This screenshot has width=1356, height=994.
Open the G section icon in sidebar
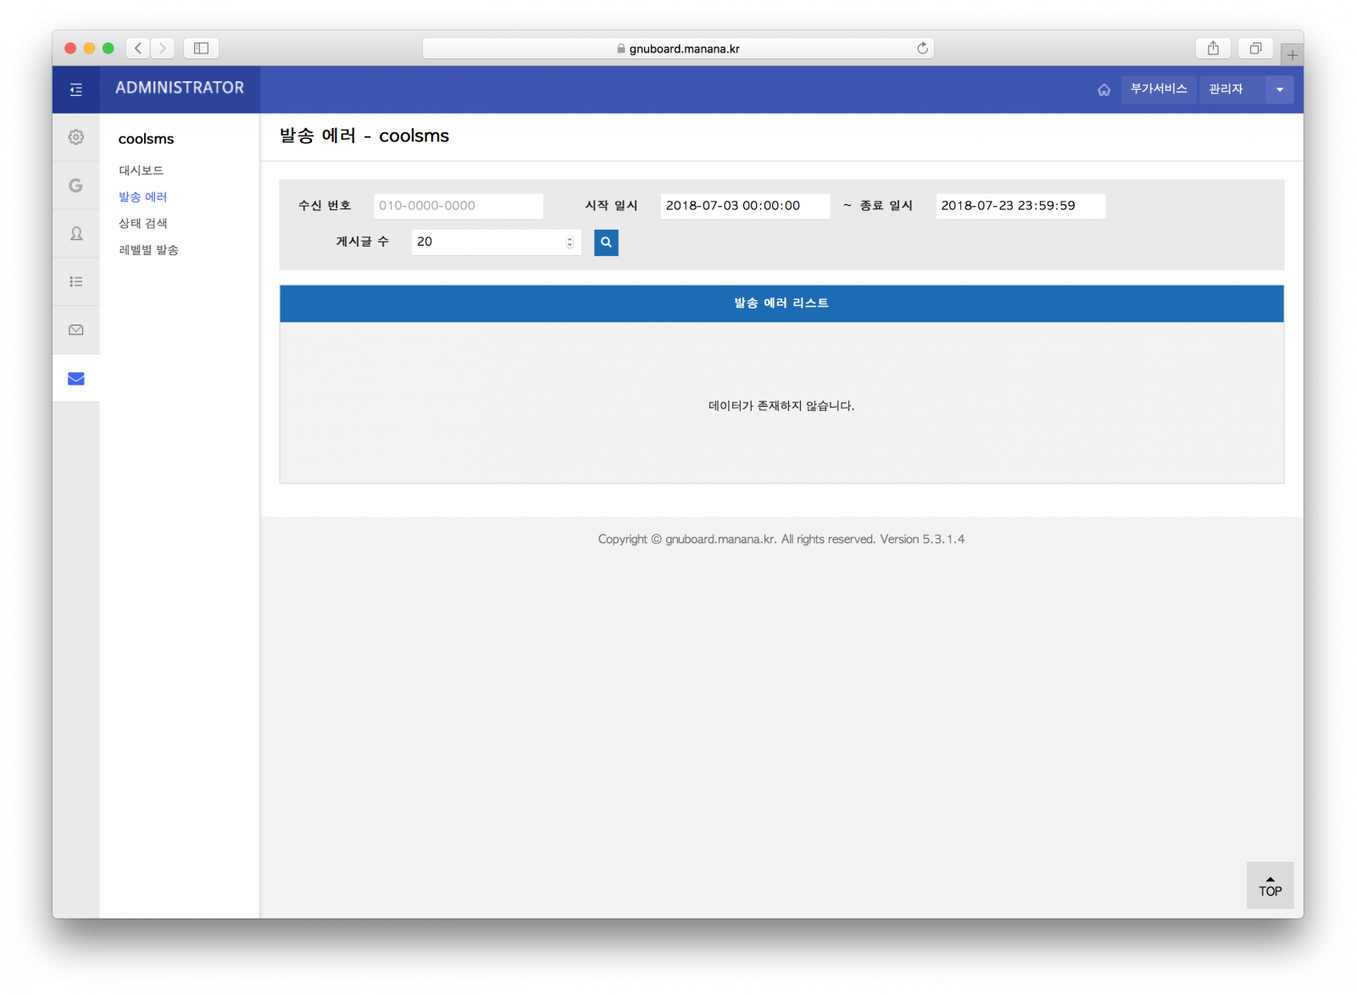[75, 186]
